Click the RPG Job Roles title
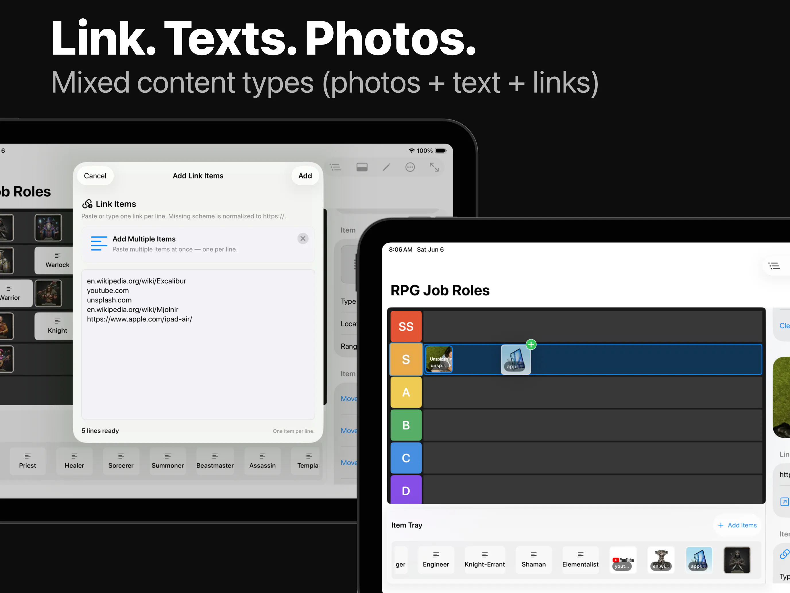 click(440, 290)
